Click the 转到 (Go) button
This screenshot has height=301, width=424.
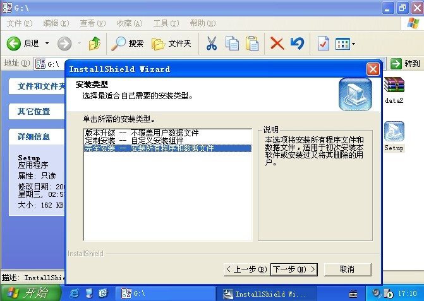[405, 64]
